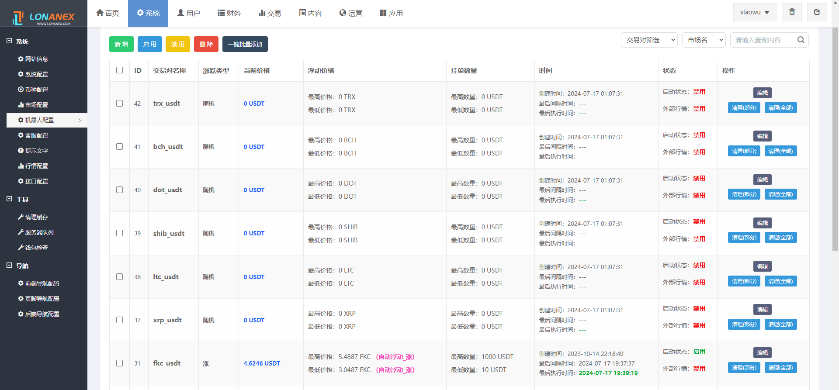The image size is (839, 390).
Task: Switch to the 财务 top menu
Action: [x=229, y=13]
